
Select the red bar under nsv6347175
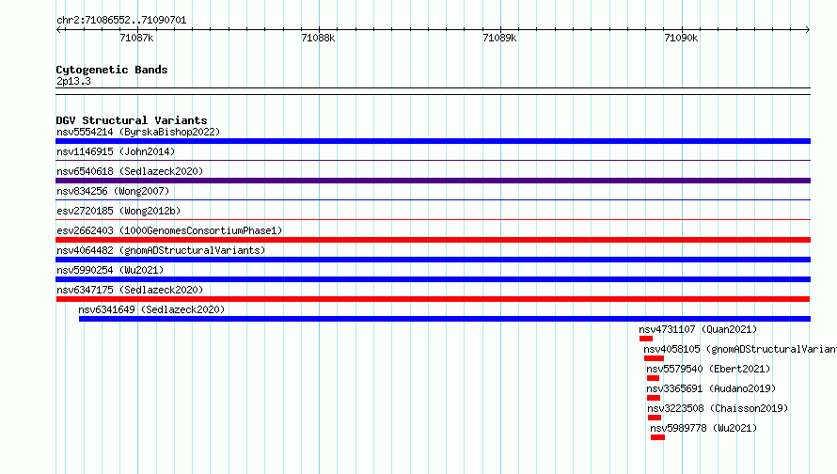tap(433, 299)
